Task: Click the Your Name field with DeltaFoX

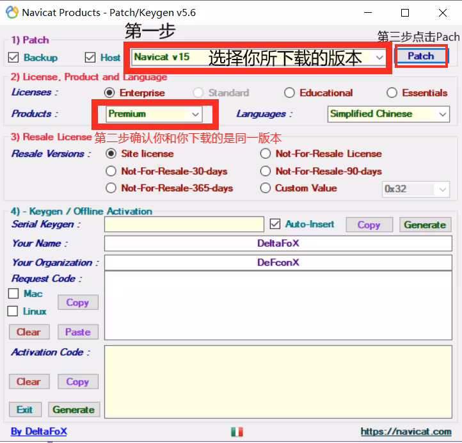Action: (x=278, y=243)
